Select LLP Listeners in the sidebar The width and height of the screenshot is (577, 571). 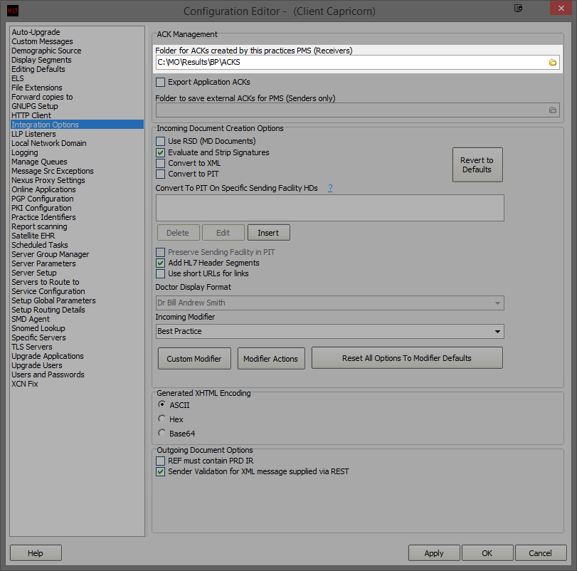pos(33,134)
